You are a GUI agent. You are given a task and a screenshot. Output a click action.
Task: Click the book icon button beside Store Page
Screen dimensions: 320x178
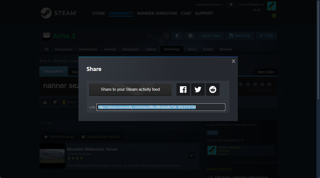pos(177,36)
